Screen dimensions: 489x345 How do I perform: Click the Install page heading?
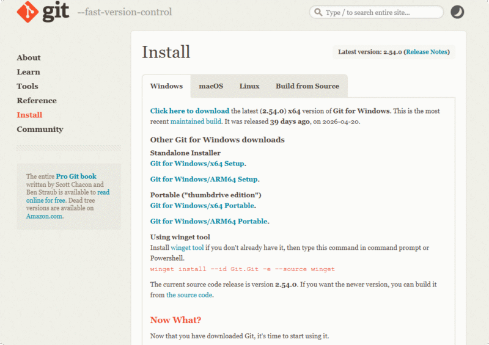point(166,52)
